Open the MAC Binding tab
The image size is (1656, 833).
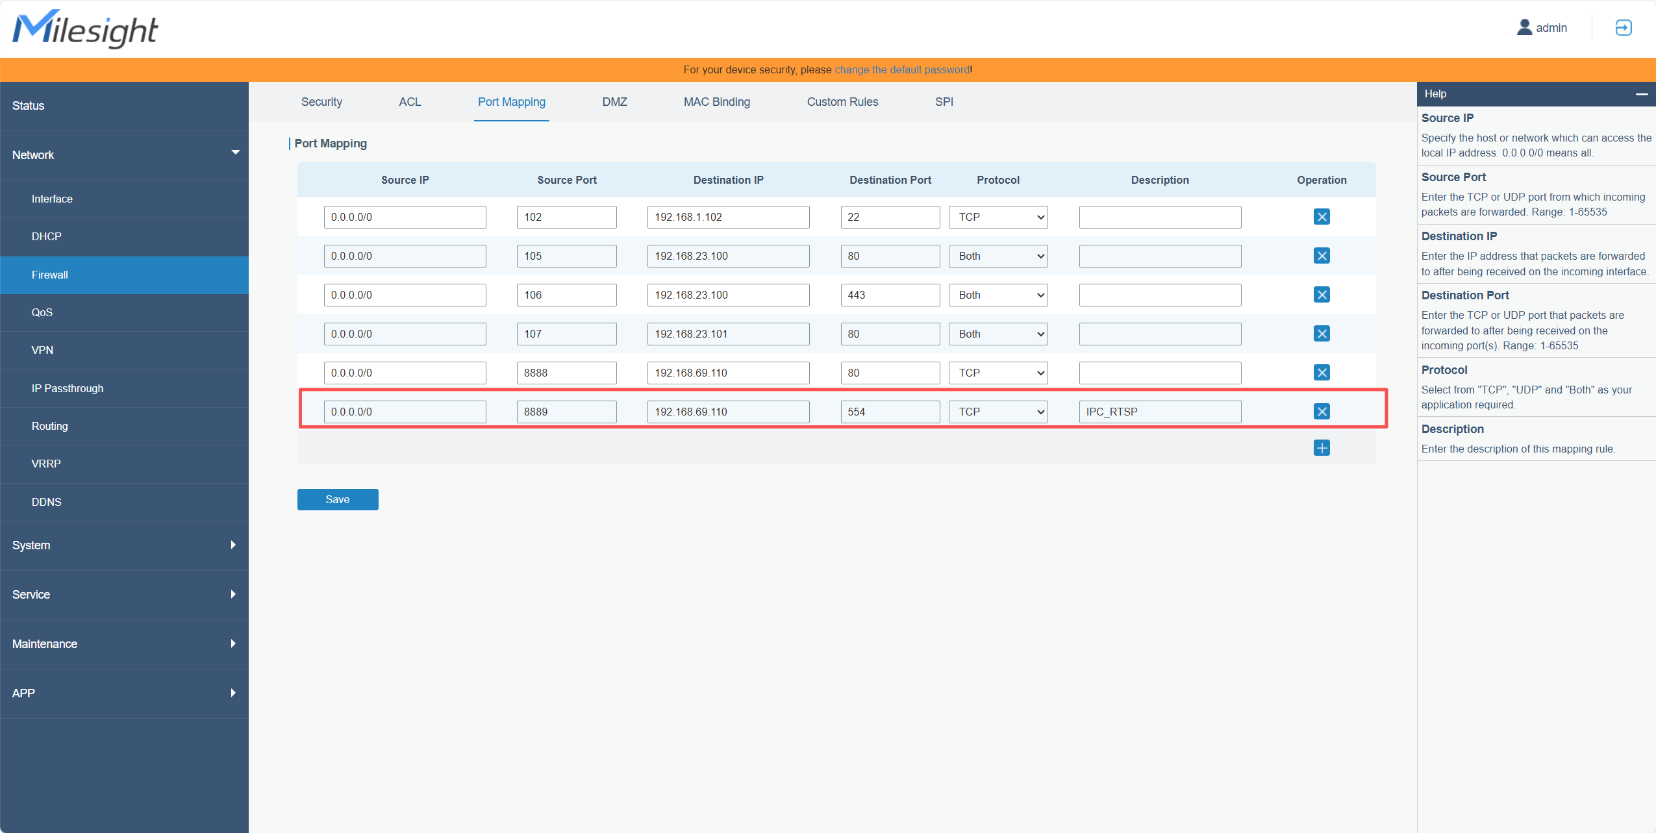716,102
